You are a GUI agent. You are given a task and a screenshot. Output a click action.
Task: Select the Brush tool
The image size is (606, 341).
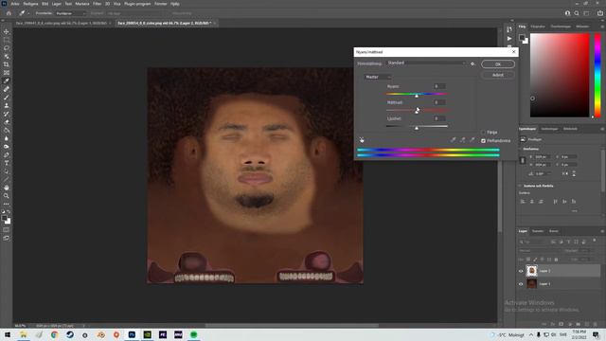[7, 97]
